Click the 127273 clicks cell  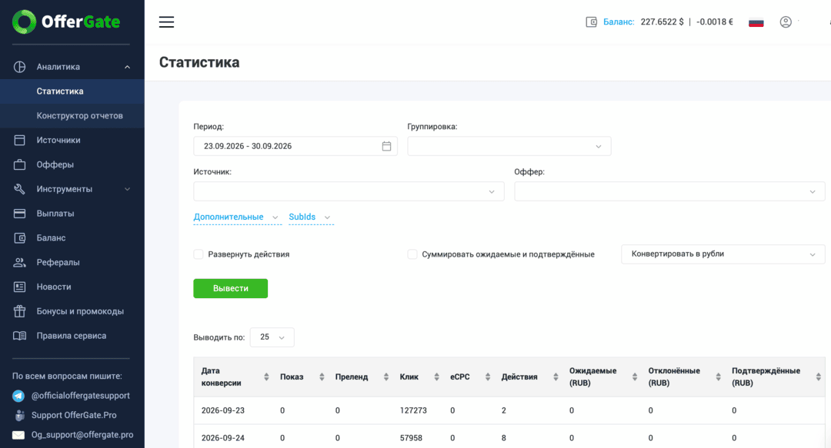[x=413, y=410]
